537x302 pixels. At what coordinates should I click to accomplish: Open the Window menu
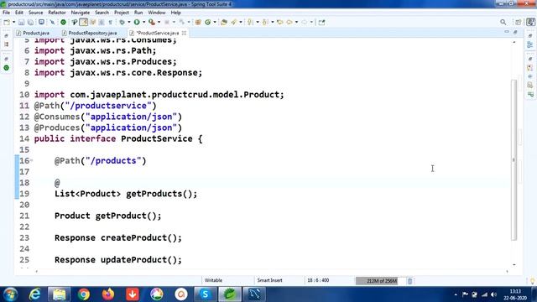point(157,13)
